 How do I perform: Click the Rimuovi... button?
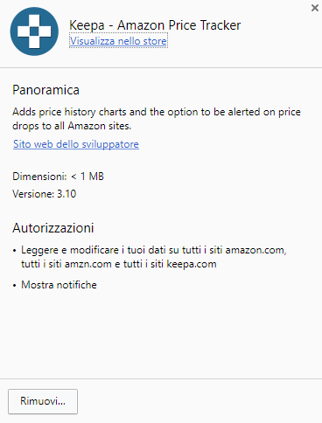click(x=43, y=401)
